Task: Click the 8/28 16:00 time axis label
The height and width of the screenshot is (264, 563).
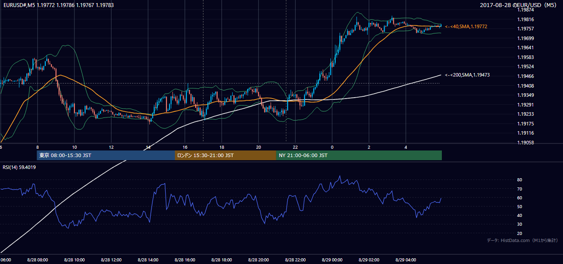Action: (x=185, y=260)
